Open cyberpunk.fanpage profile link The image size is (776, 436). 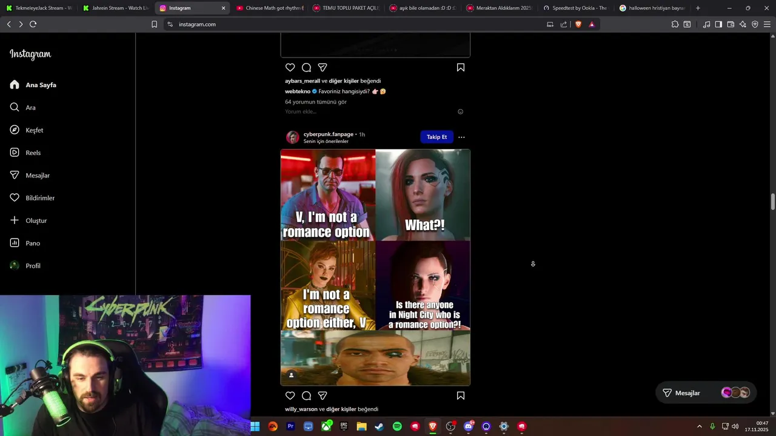tap(328, 134)
